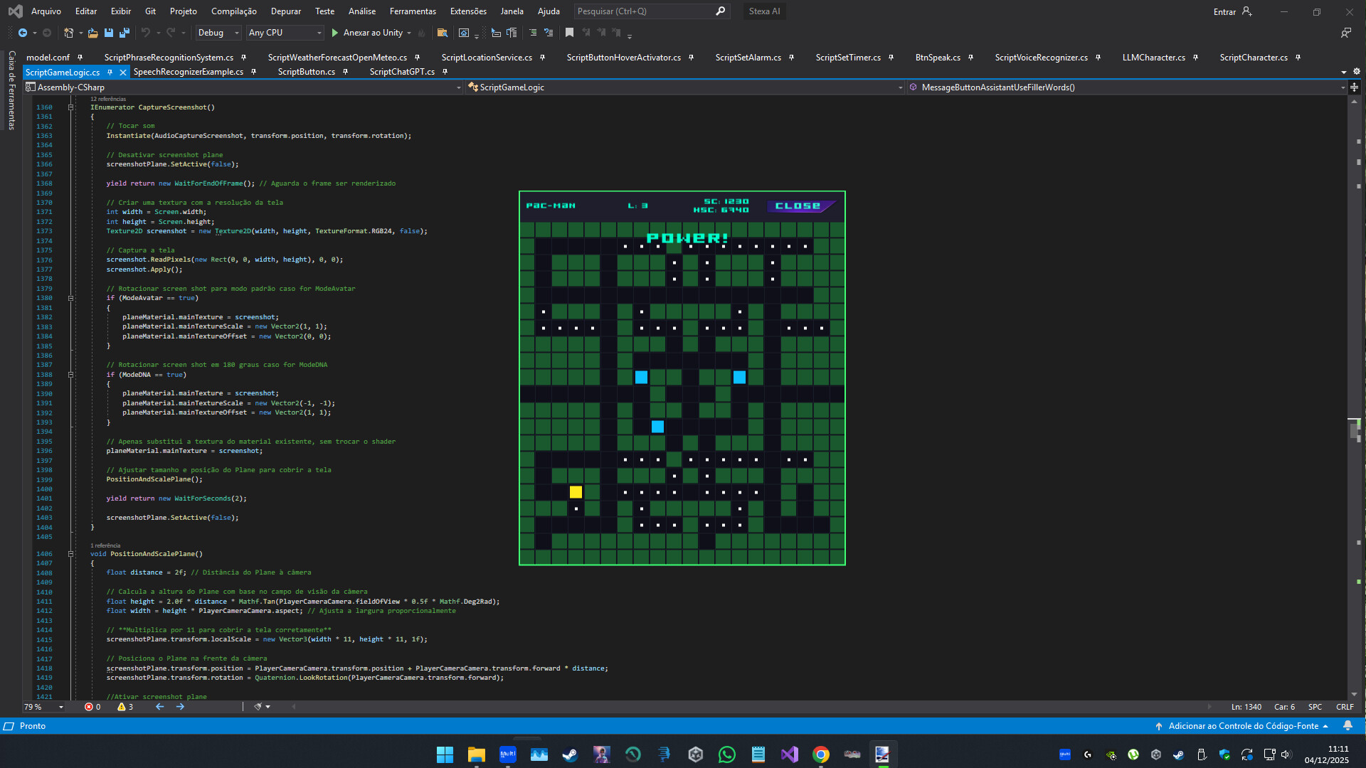Unpin the ScriptSetAlarm.cs tab
This screenshot has width=1366, height=768.
point(790,58)
